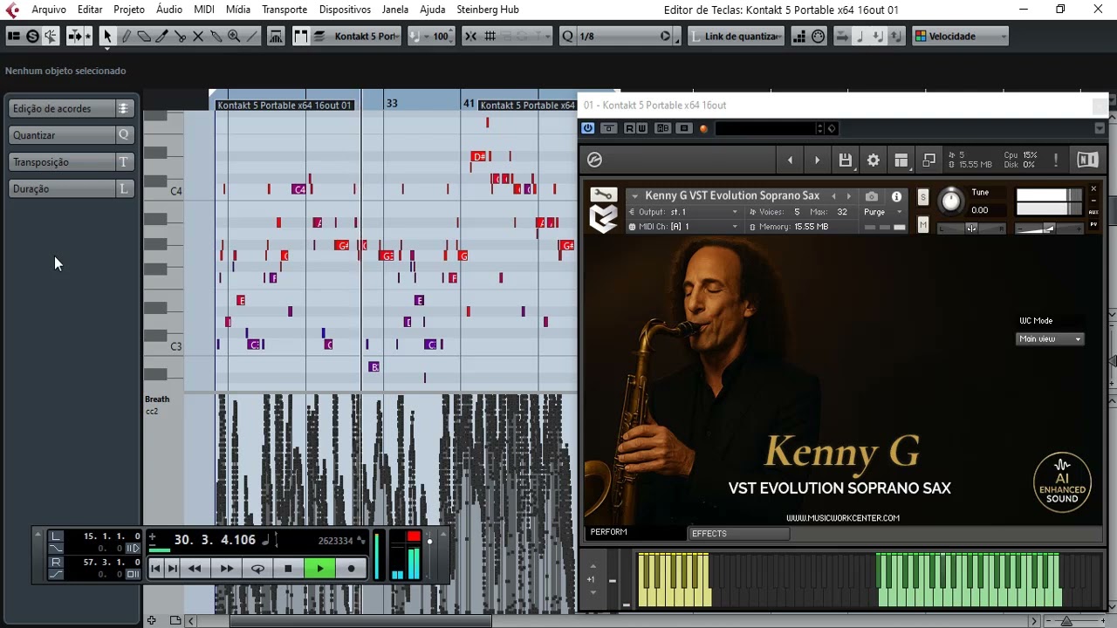This screenshot has width=1117, height=628.
Task: Click the instrument snapshot camera icon
Action: [x=871, y=196]
